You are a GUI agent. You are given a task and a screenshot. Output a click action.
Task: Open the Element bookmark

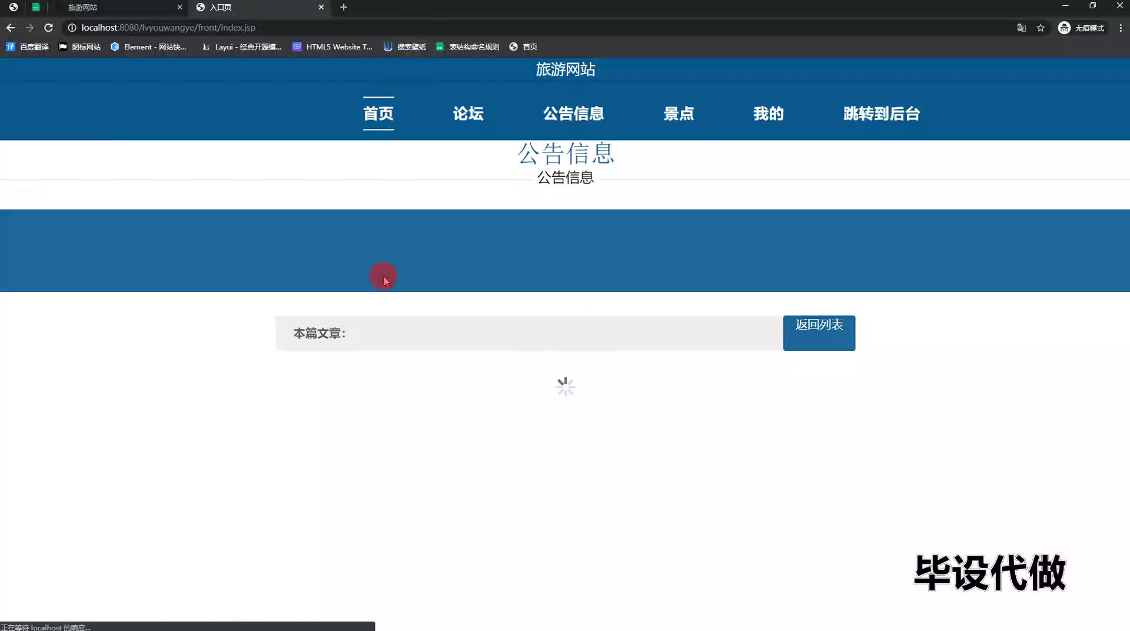coord(148,47)
